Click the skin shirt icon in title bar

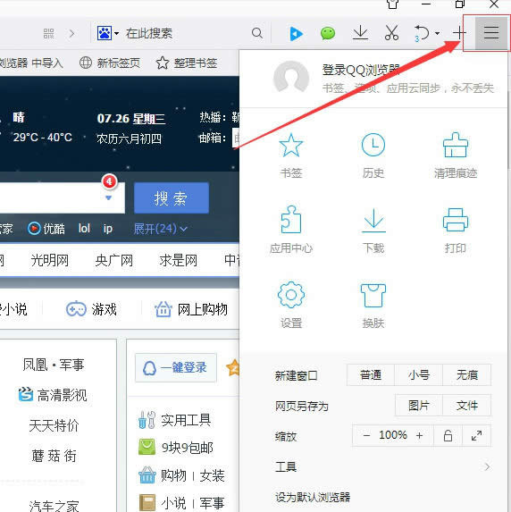393,4
